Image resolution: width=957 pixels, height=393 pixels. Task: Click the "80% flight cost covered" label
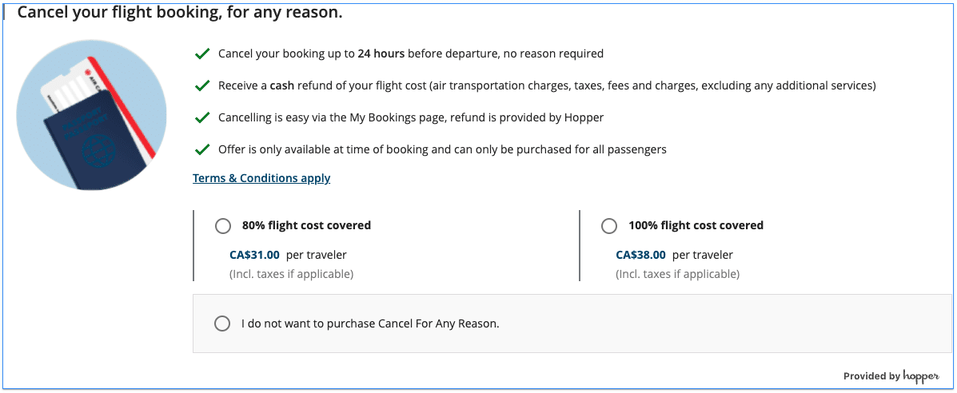[x=306, y=226]
